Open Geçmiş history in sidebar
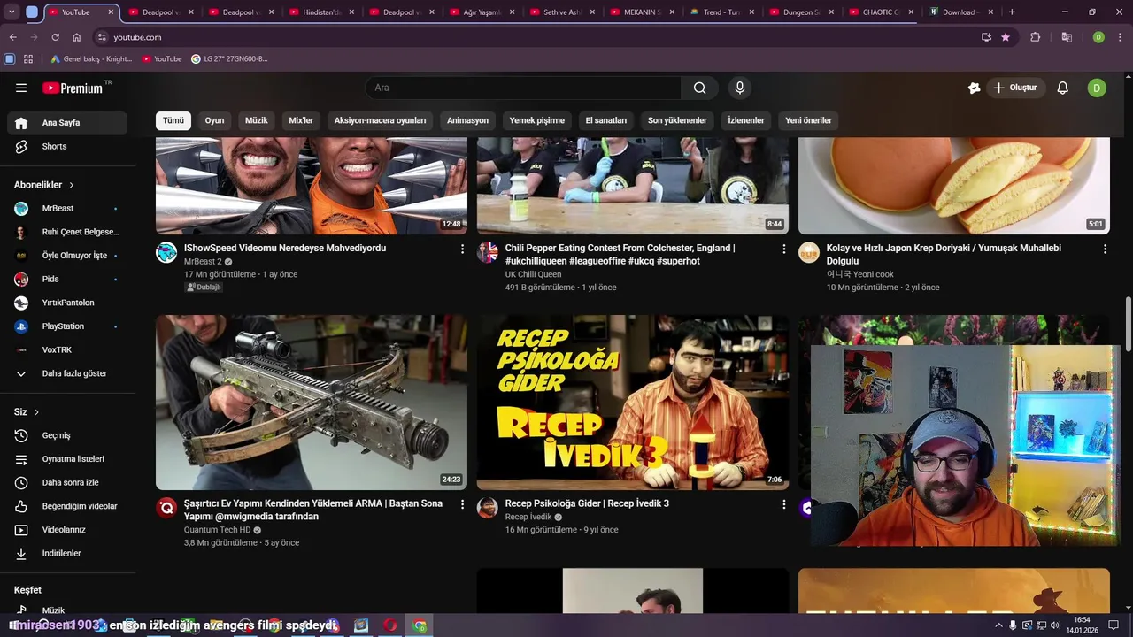This screenshot has width=1133, height=637. point(67,435)
